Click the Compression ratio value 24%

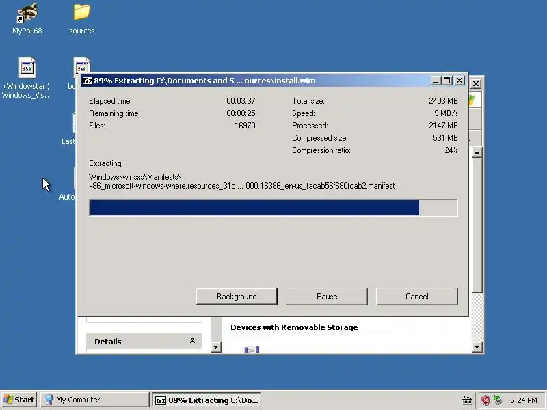451,150
